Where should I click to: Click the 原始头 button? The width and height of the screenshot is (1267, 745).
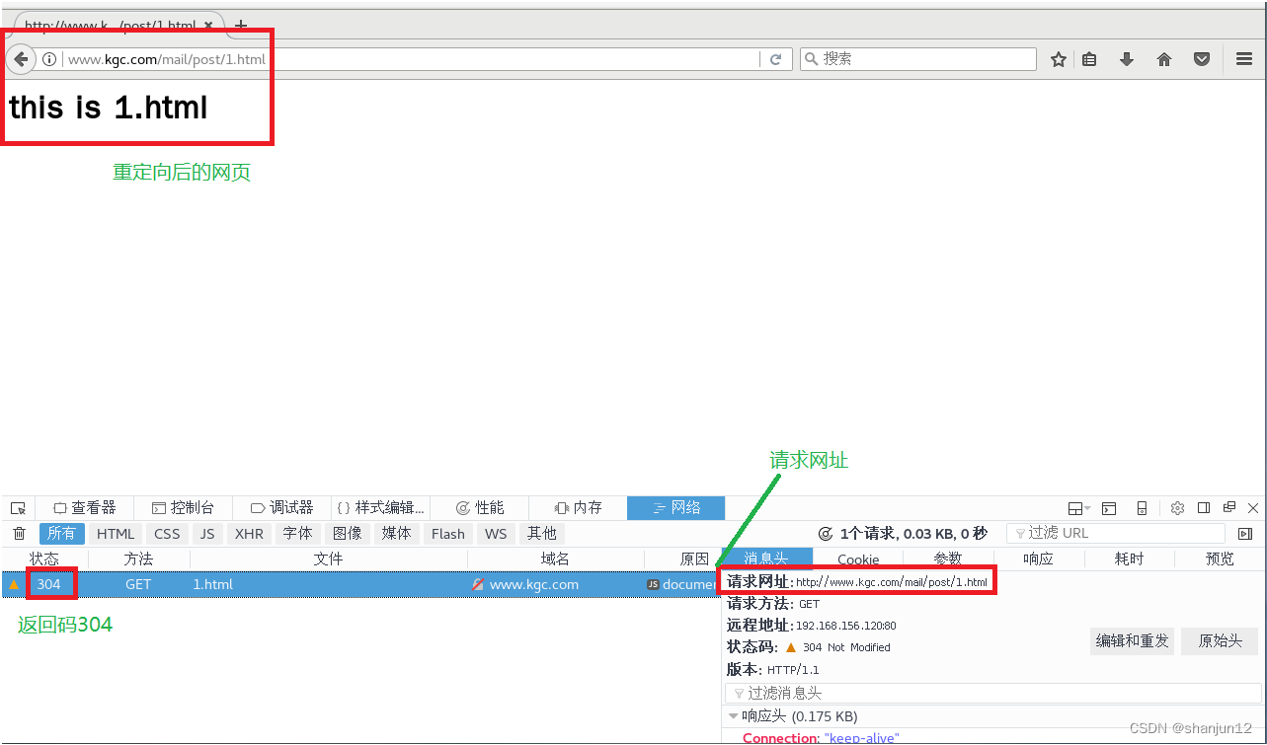(1219, 640)
